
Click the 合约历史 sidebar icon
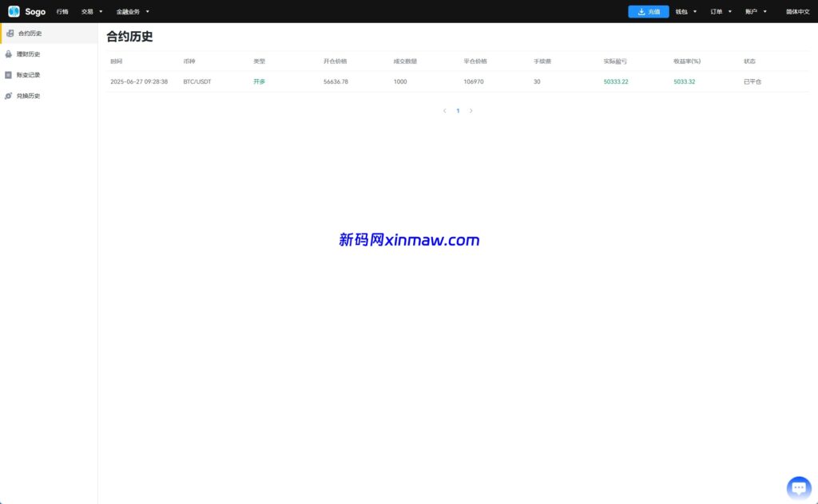point(10,33)
